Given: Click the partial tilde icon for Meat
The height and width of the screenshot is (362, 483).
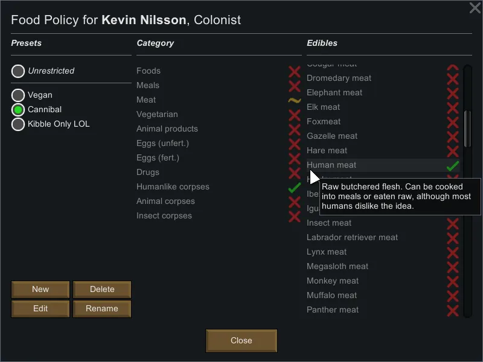Looking at the screenshot, I should (x=294, y=100).
